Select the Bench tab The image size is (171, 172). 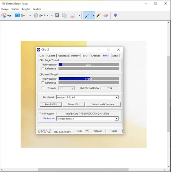click(x=106, y=55)
